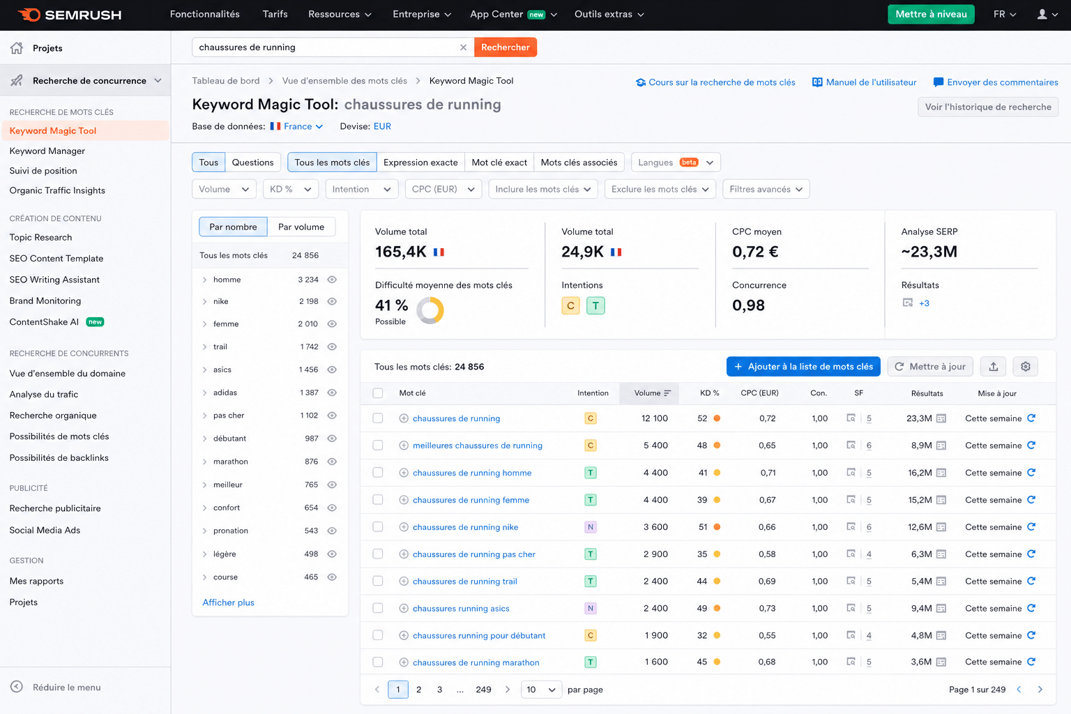The height and width of the screenshot is (714, 1071).
Task: Open chaussures de running trail keyword link
Action: coord(465,582)
